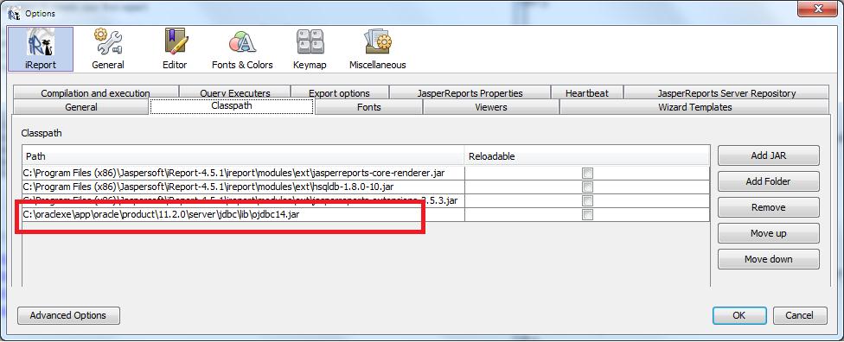This screenshot has width=844, height=342.
Task: Switch to JasperReports Server Repository tab
Action: (726, 93)
